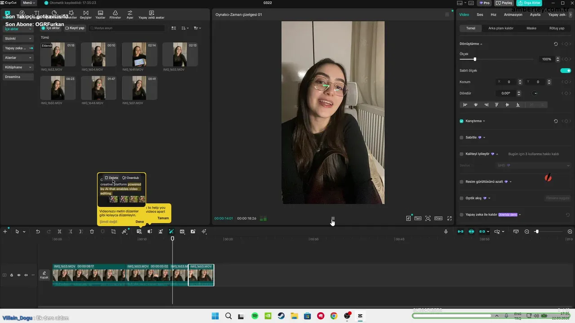575x323 pixels.
Task: Collapse the Dönüştürme section arrow
Action: point(481,44)
